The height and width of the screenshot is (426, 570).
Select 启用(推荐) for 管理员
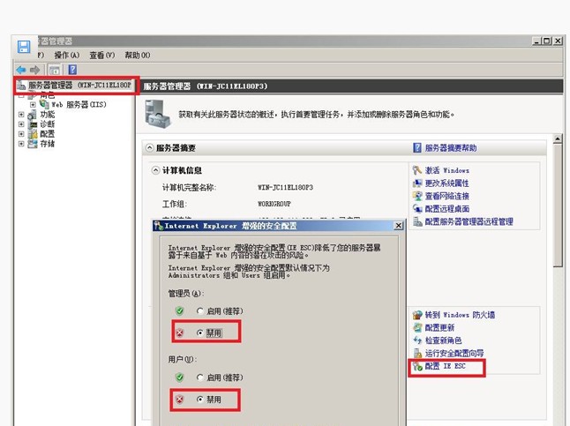pyautogui.click(x=200, y=311)
